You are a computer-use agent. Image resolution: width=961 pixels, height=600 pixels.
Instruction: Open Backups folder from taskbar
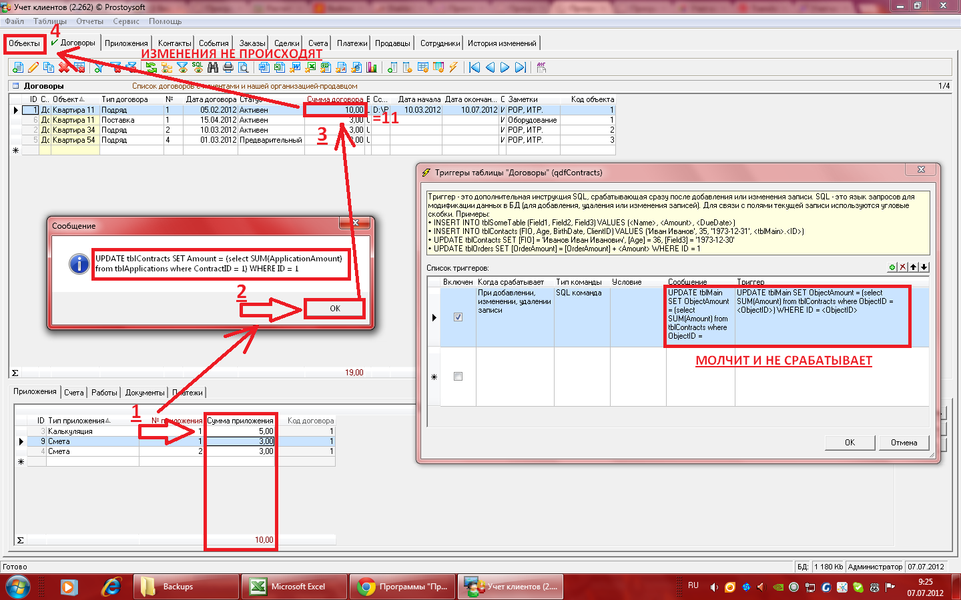click(x=186, y=587)
